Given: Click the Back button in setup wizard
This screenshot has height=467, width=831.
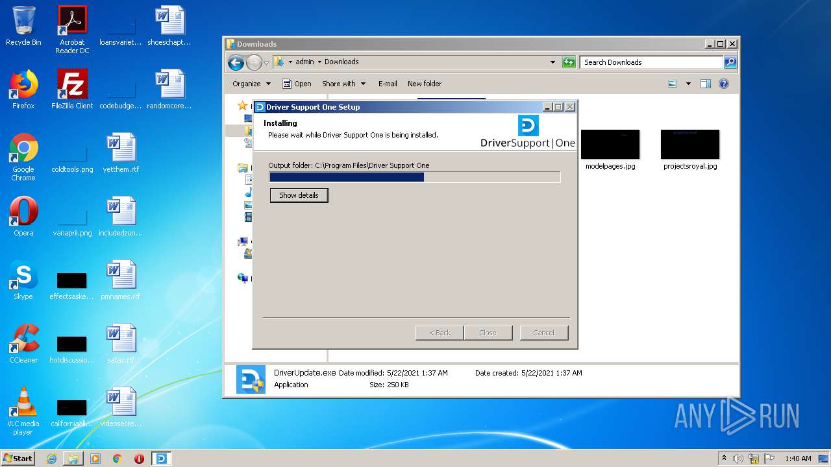Looking at the screenshot, I should (440, 333).
